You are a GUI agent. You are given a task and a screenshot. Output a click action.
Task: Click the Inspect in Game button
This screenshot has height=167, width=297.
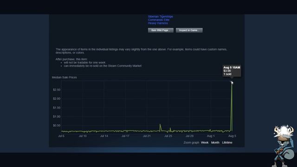(x=189, y=30)
